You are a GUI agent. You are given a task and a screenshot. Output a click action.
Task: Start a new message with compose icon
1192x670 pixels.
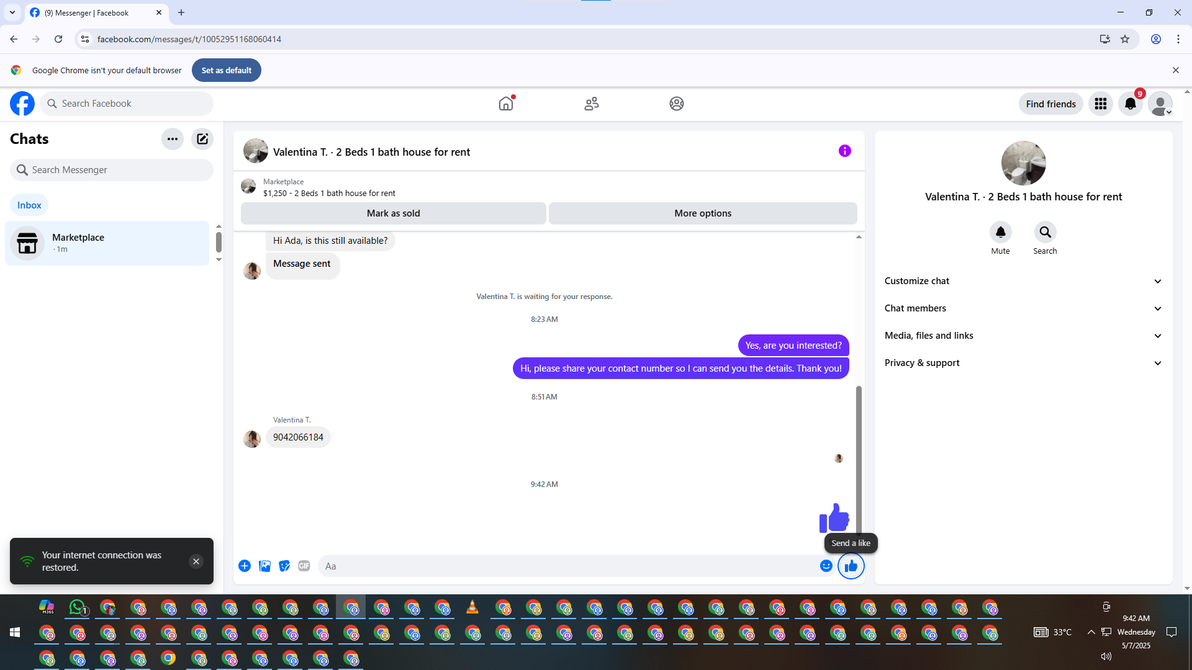pyautogui.click(x=202, y=139)
